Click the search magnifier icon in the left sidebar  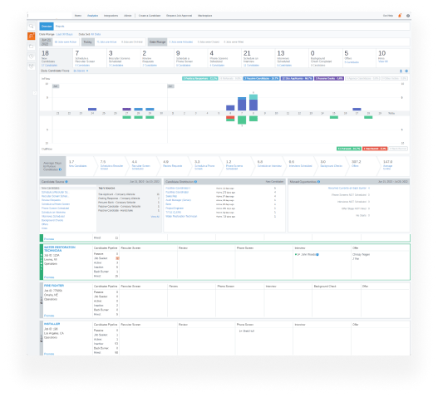(x=32, y=26)
